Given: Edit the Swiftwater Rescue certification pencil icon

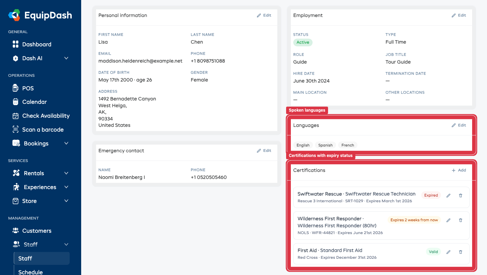Looking at the screenshot, I should tap(448, 196).
